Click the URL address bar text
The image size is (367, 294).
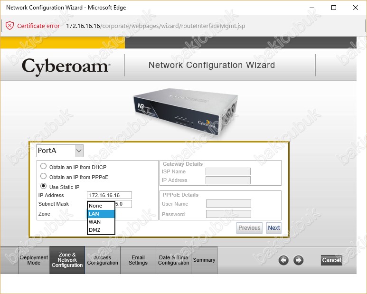[x=156, y=26]
